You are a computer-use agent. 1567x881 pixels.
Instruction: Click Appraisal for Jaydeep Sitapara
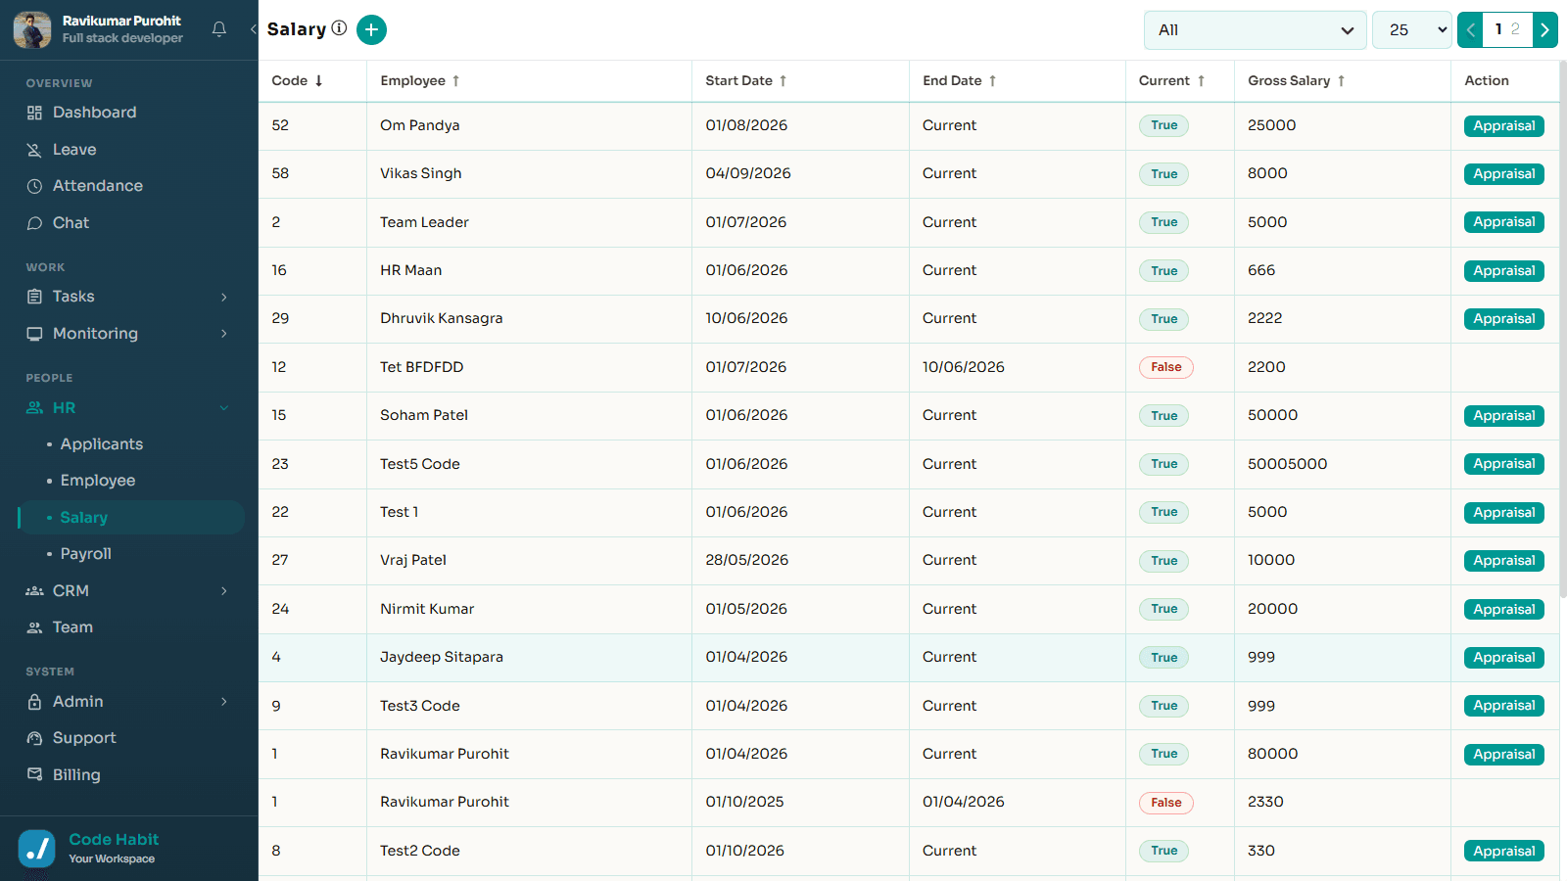pos(1504,658)
